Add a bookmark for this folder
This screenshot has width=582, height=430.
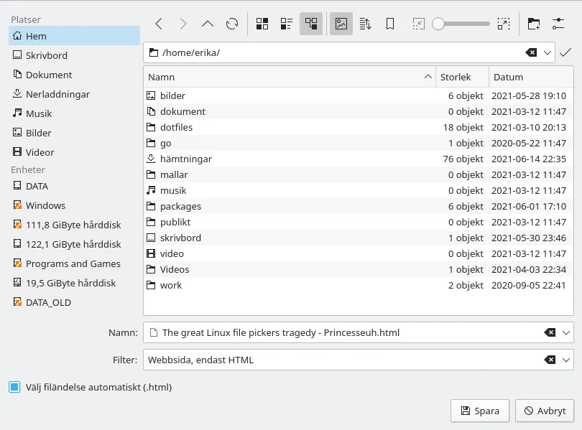(x=389, y=23)
